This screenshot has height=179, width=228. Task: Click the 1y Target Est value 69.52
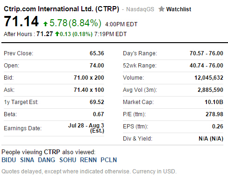tap(97, 102)
